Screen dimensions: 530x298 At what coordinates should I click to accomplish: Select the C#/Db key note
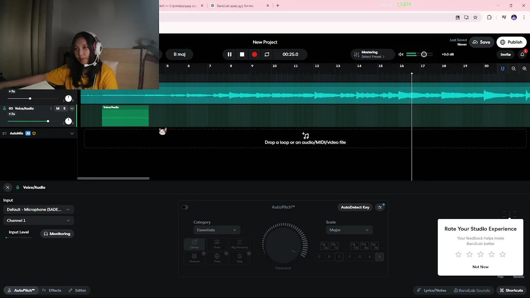tap(324, 246)
